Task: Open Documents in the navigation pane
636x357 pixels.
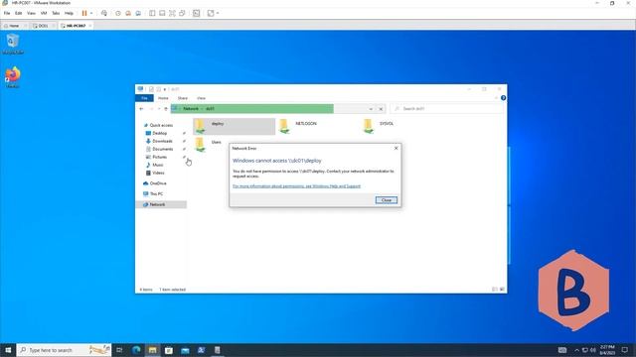Action: pos(159,149)
